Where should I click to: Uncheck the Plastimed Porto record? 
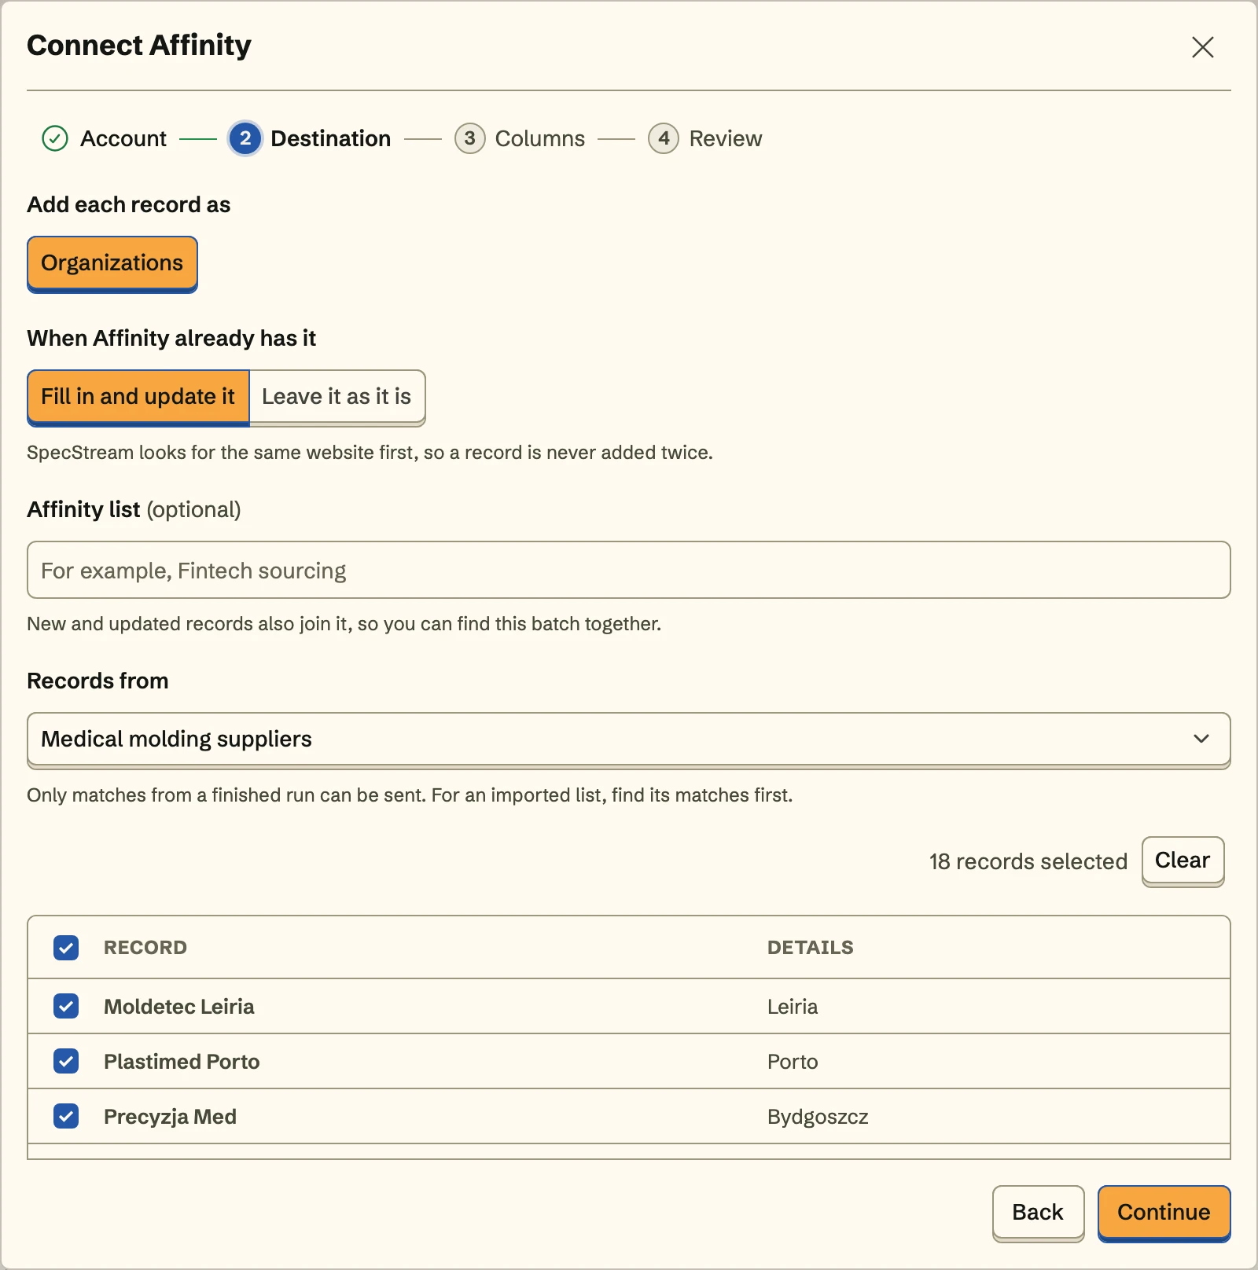click(x=66, y=1061)
